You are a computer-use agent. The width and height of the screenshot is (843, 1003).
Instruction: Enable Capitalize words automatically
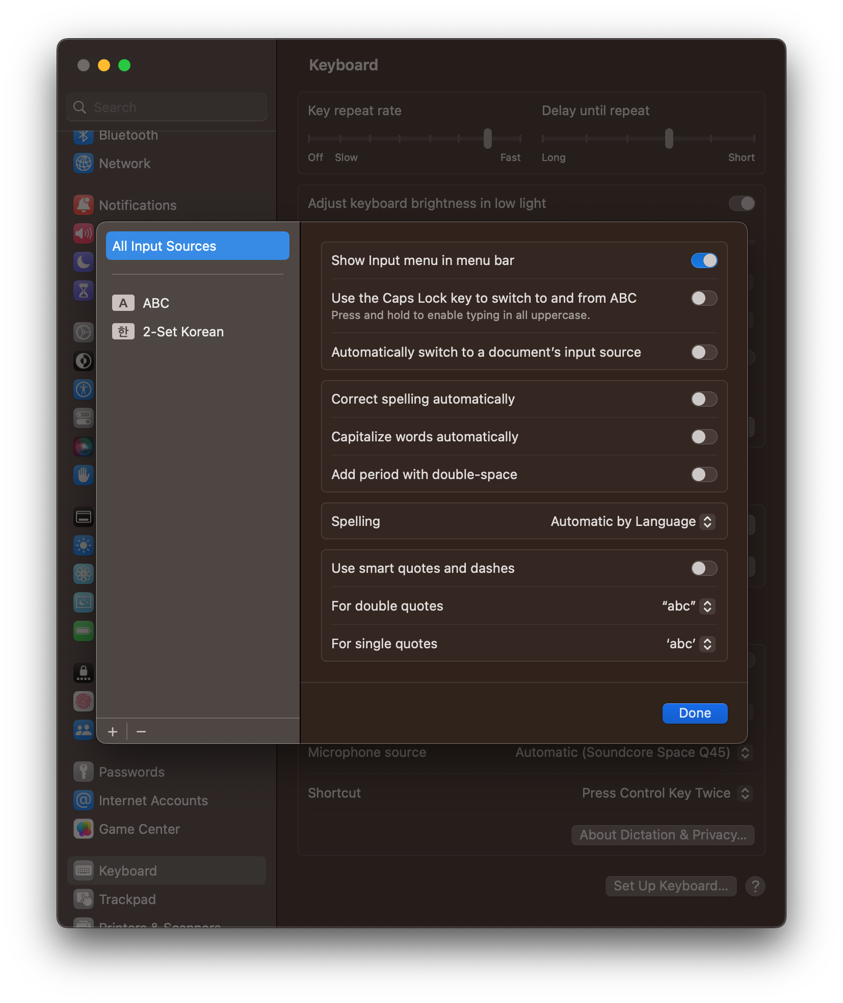[704, 437]
